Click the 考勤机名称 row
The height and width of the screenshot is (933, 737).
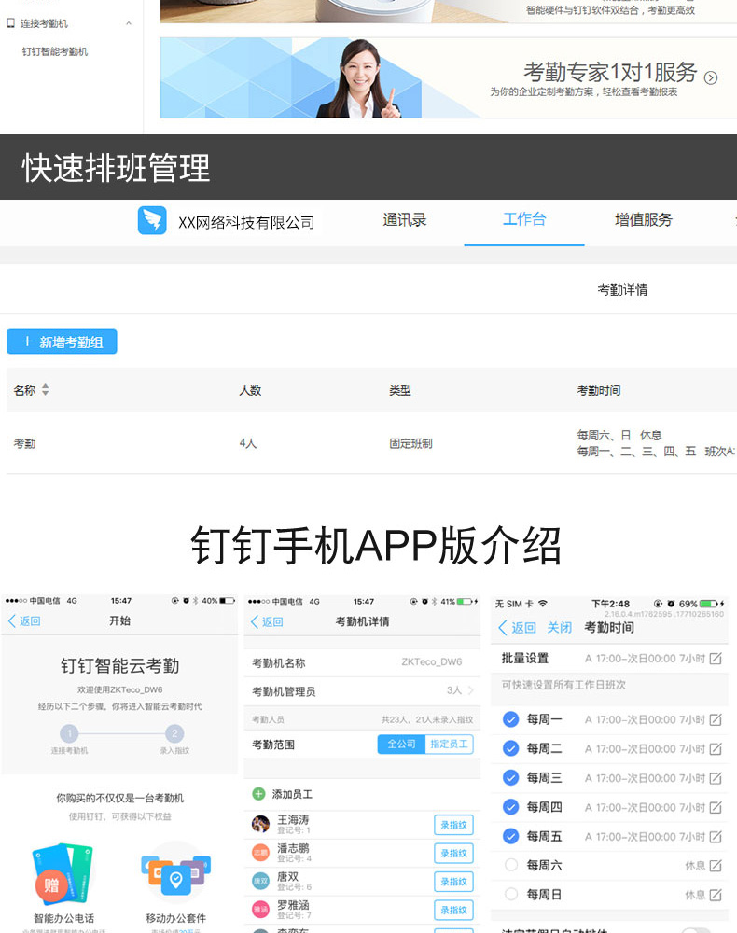pos(362,662)
